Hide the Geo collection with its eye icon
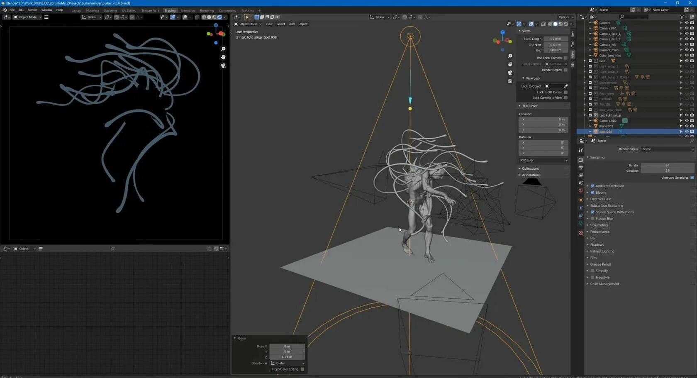The image size is (697, 378). (687, 61)
